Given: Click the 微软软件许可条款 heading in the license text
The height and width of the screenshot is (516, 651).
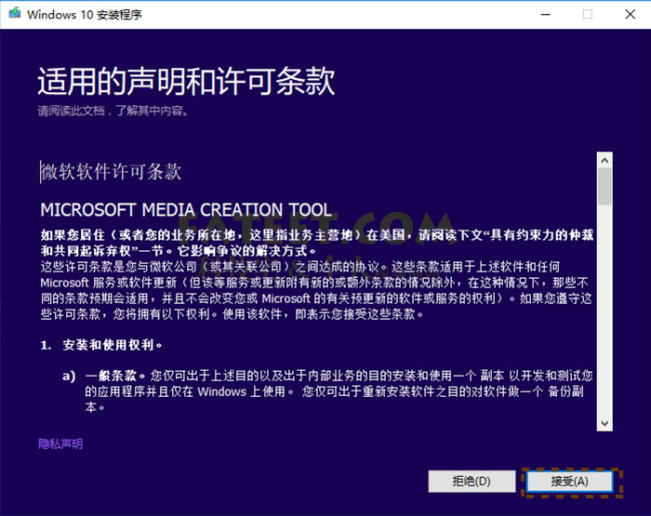Looking at the screenshot, I should coord(111,172).
